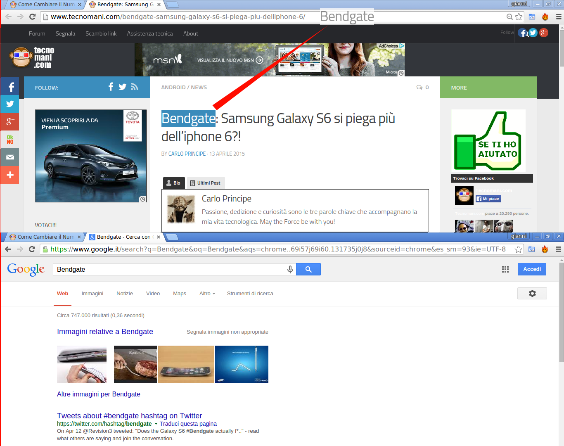The width and height of the screenshot is (564, 446).
Task: Switch to Video search tab
Action: pos(153,294)
